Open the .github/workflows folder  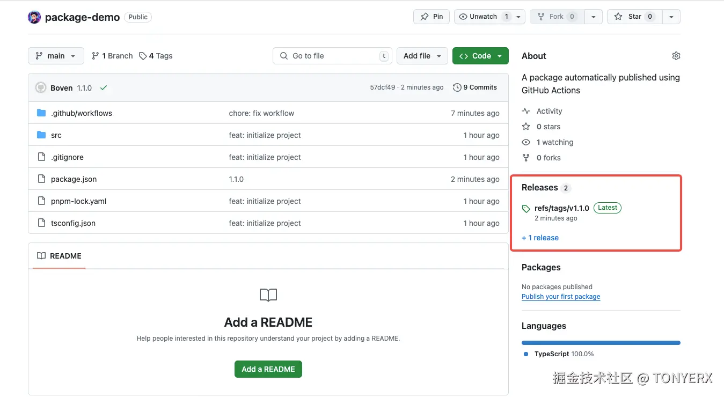[82, 113]
